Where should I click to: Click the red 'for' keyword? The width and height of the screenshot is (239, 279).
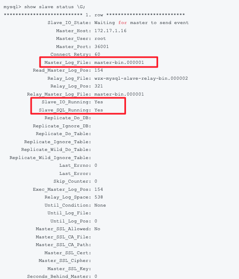click(x=122, y=23)
